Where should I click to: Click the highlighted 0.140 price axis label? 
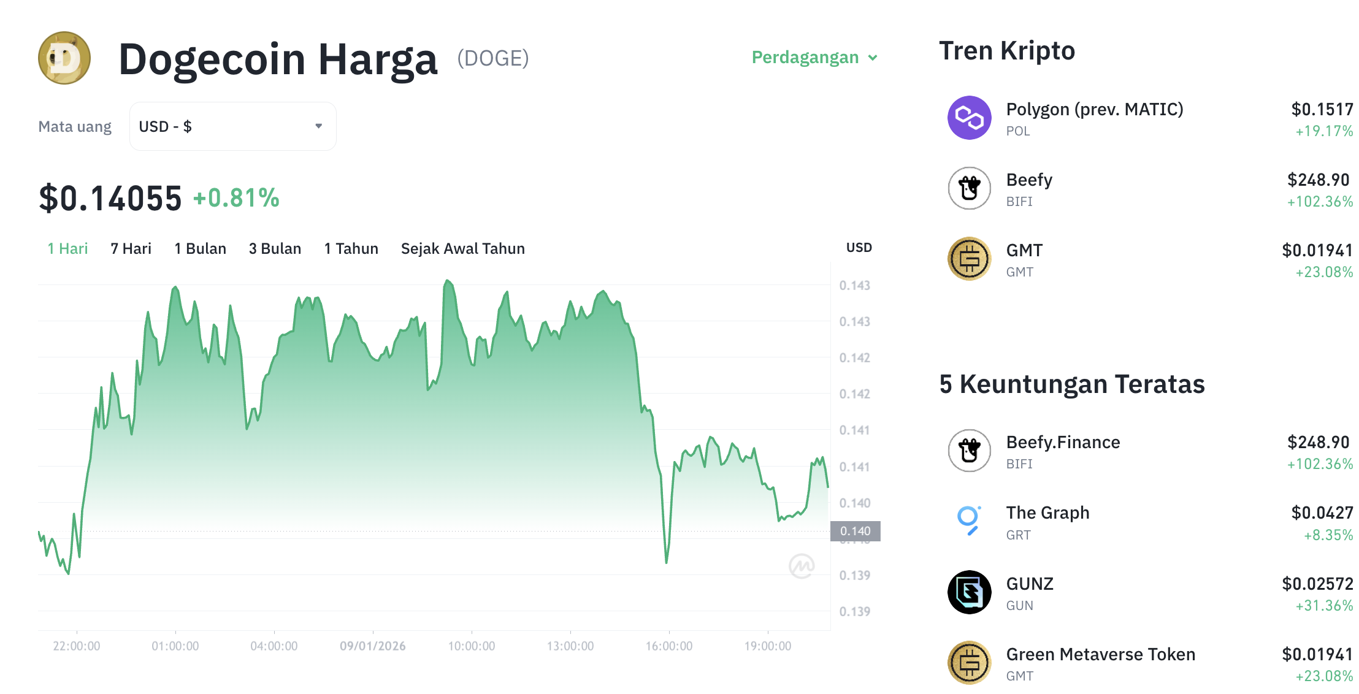coord(856,531)
